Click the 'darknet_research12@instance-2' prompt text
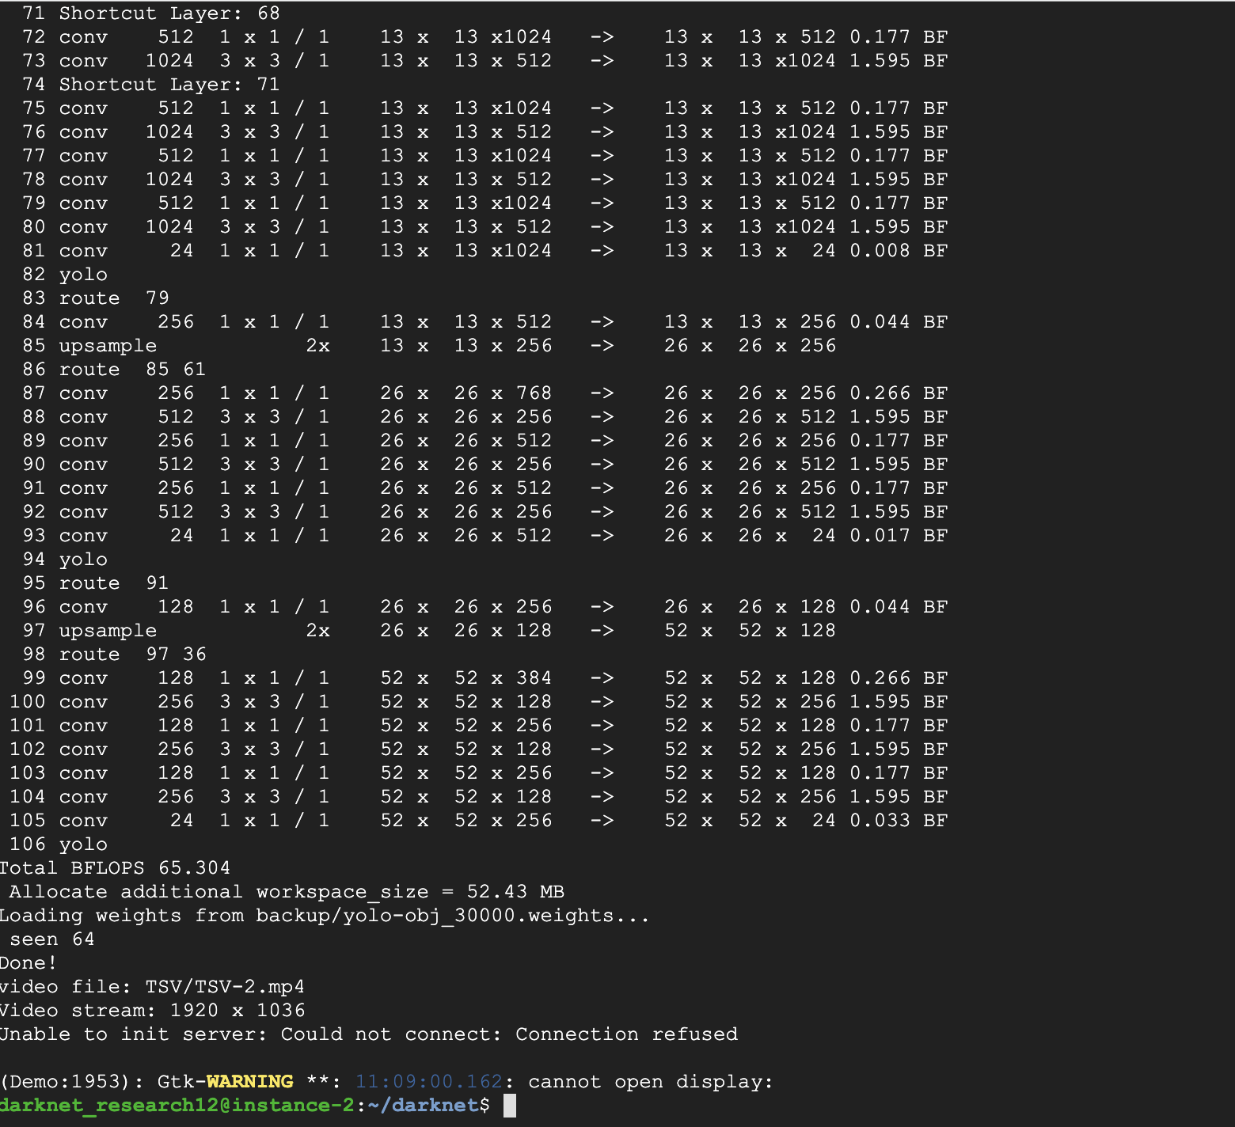The image size is (1235, 1127). coord(177,1106)
